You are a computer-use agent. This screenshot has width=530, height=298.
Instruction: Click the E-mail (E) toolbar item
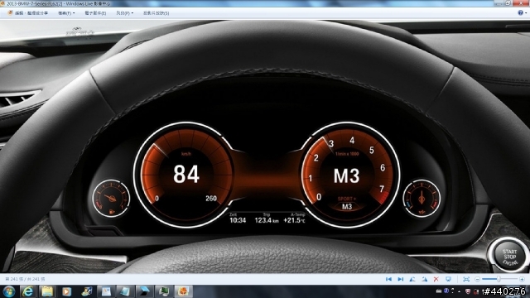point(95,13)
